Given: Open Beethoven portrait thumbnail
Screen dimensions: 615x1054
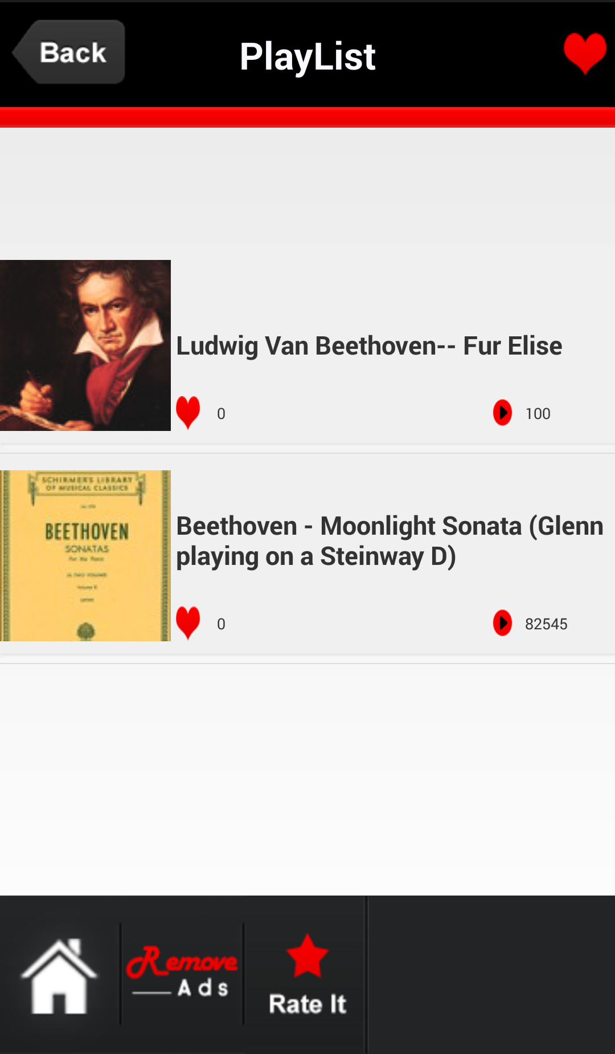Looking at the screenshot, I should point(85,345).
